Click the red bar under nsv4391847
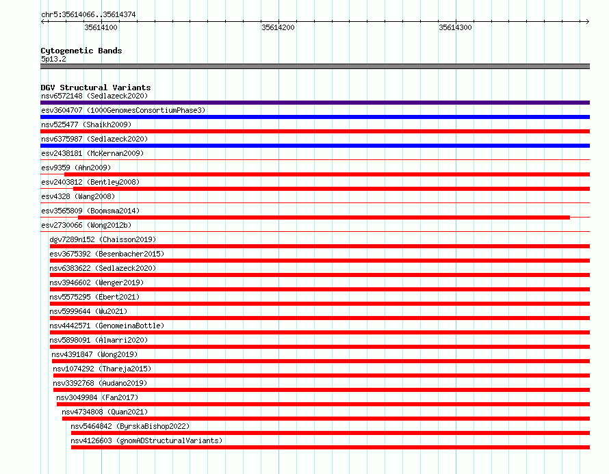 (x=321, y=361)
